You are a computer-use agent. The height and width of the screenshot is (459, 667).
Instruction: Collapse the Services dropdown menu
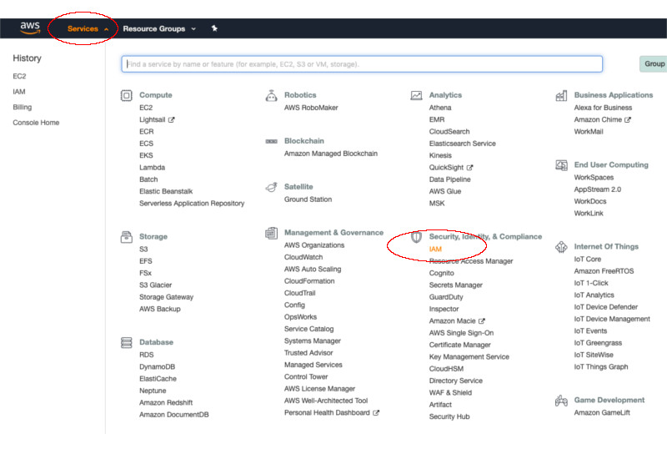tap(88, 28)
